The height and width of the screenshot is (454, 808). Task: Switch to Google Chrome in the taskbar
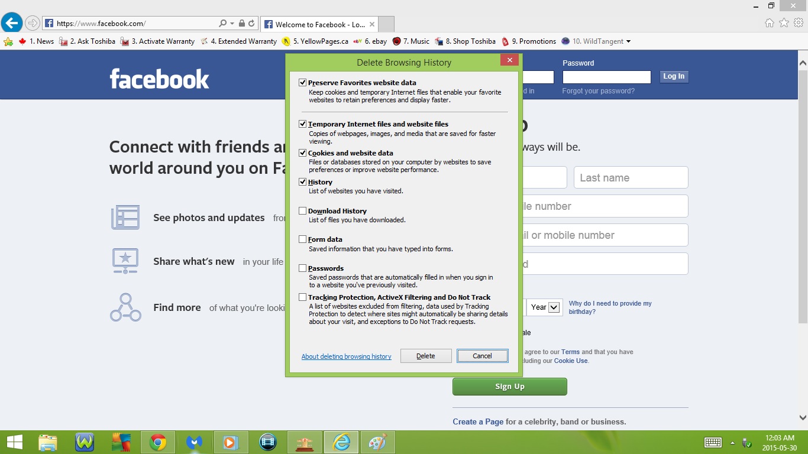point(157,442)
